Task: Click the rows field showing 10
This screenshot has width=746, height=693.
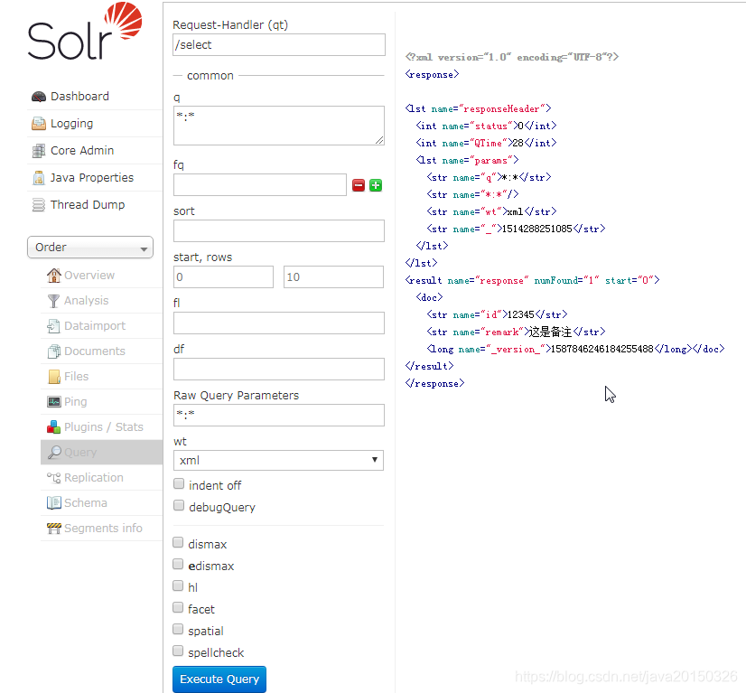Action: pyautogui.click(x=333, y=277)
